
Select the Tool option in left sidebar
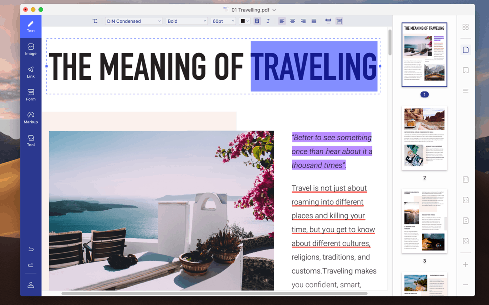[x=30, y=140]
